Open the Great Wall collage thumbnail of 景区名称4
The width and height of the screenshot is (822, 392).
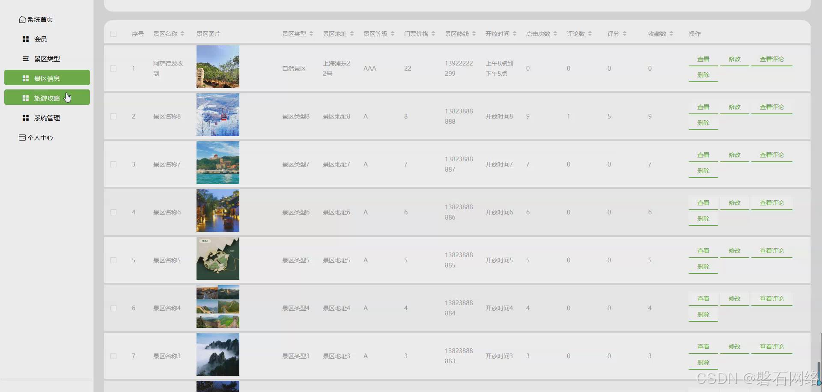218,306
